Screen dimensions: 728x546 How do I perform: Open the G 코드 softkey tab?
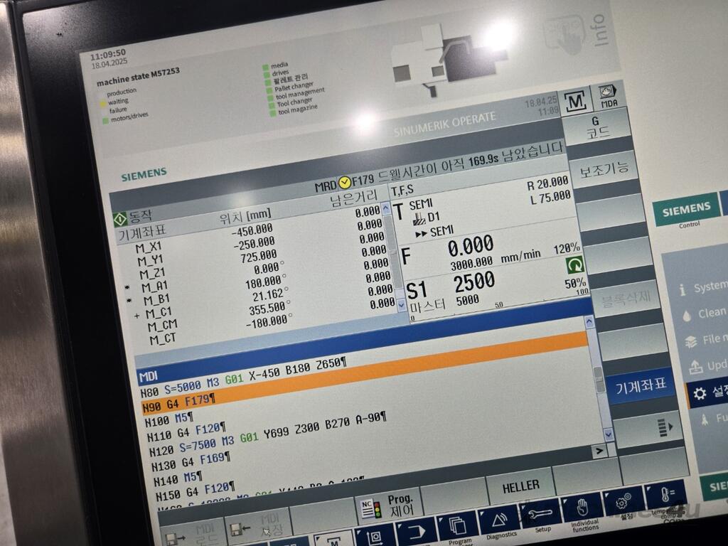point(595,128)
